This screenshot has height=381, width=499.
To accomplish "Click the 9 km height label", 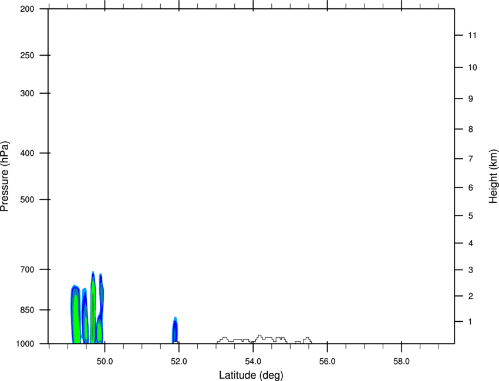I will click(470, 99).
